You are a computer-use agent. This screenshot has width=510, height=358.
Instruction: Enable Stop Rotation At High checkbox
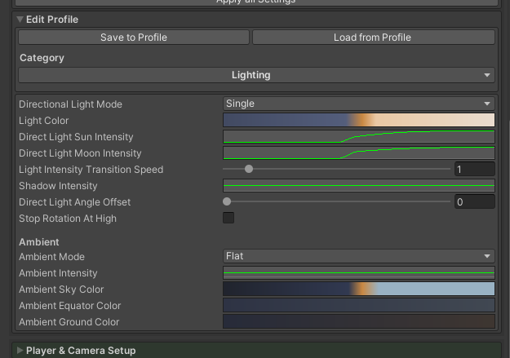coord(228,218)
